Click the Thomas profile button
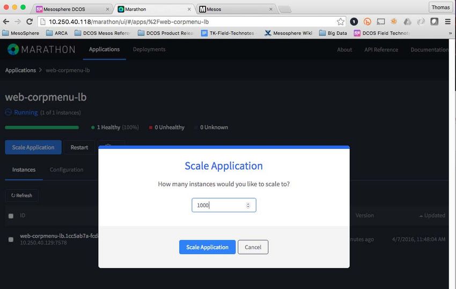The height and width of the screenshot is (289, 456). (x=440, y=8)
